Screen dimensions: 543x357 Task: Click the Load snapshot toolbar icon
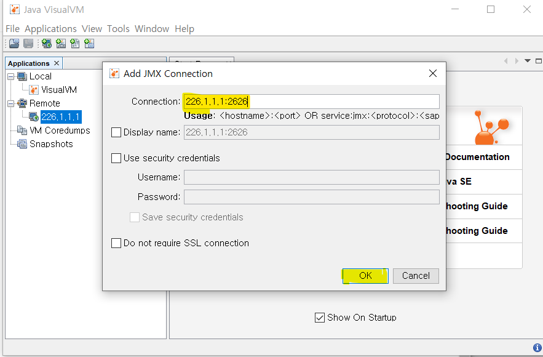[14, 43]
